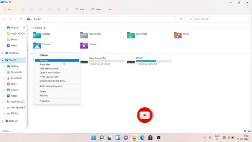This screenshot has width=252, height=142.
Task: Go forward with the Forward arrow
Action: click(10, 19)
